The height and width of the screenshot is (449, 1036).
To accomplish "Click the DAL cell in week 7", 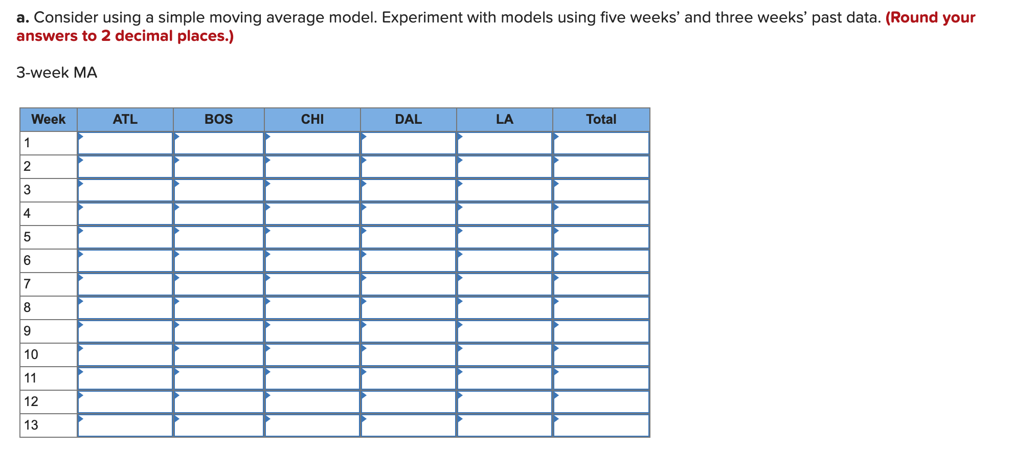I will point(409,284).
